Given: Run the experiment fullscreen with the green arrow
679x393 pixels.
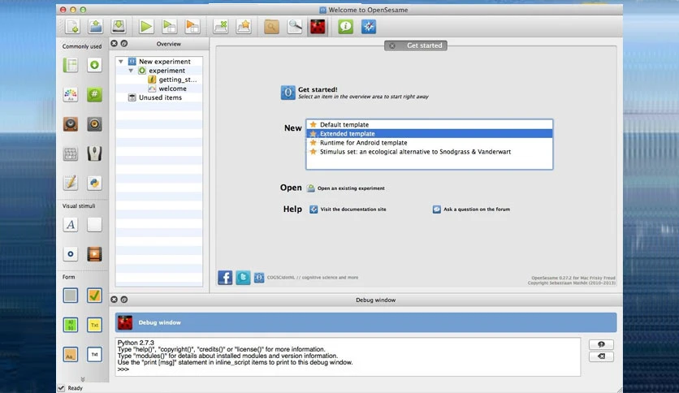Looking at the screenshot, I should coord(146,27).
